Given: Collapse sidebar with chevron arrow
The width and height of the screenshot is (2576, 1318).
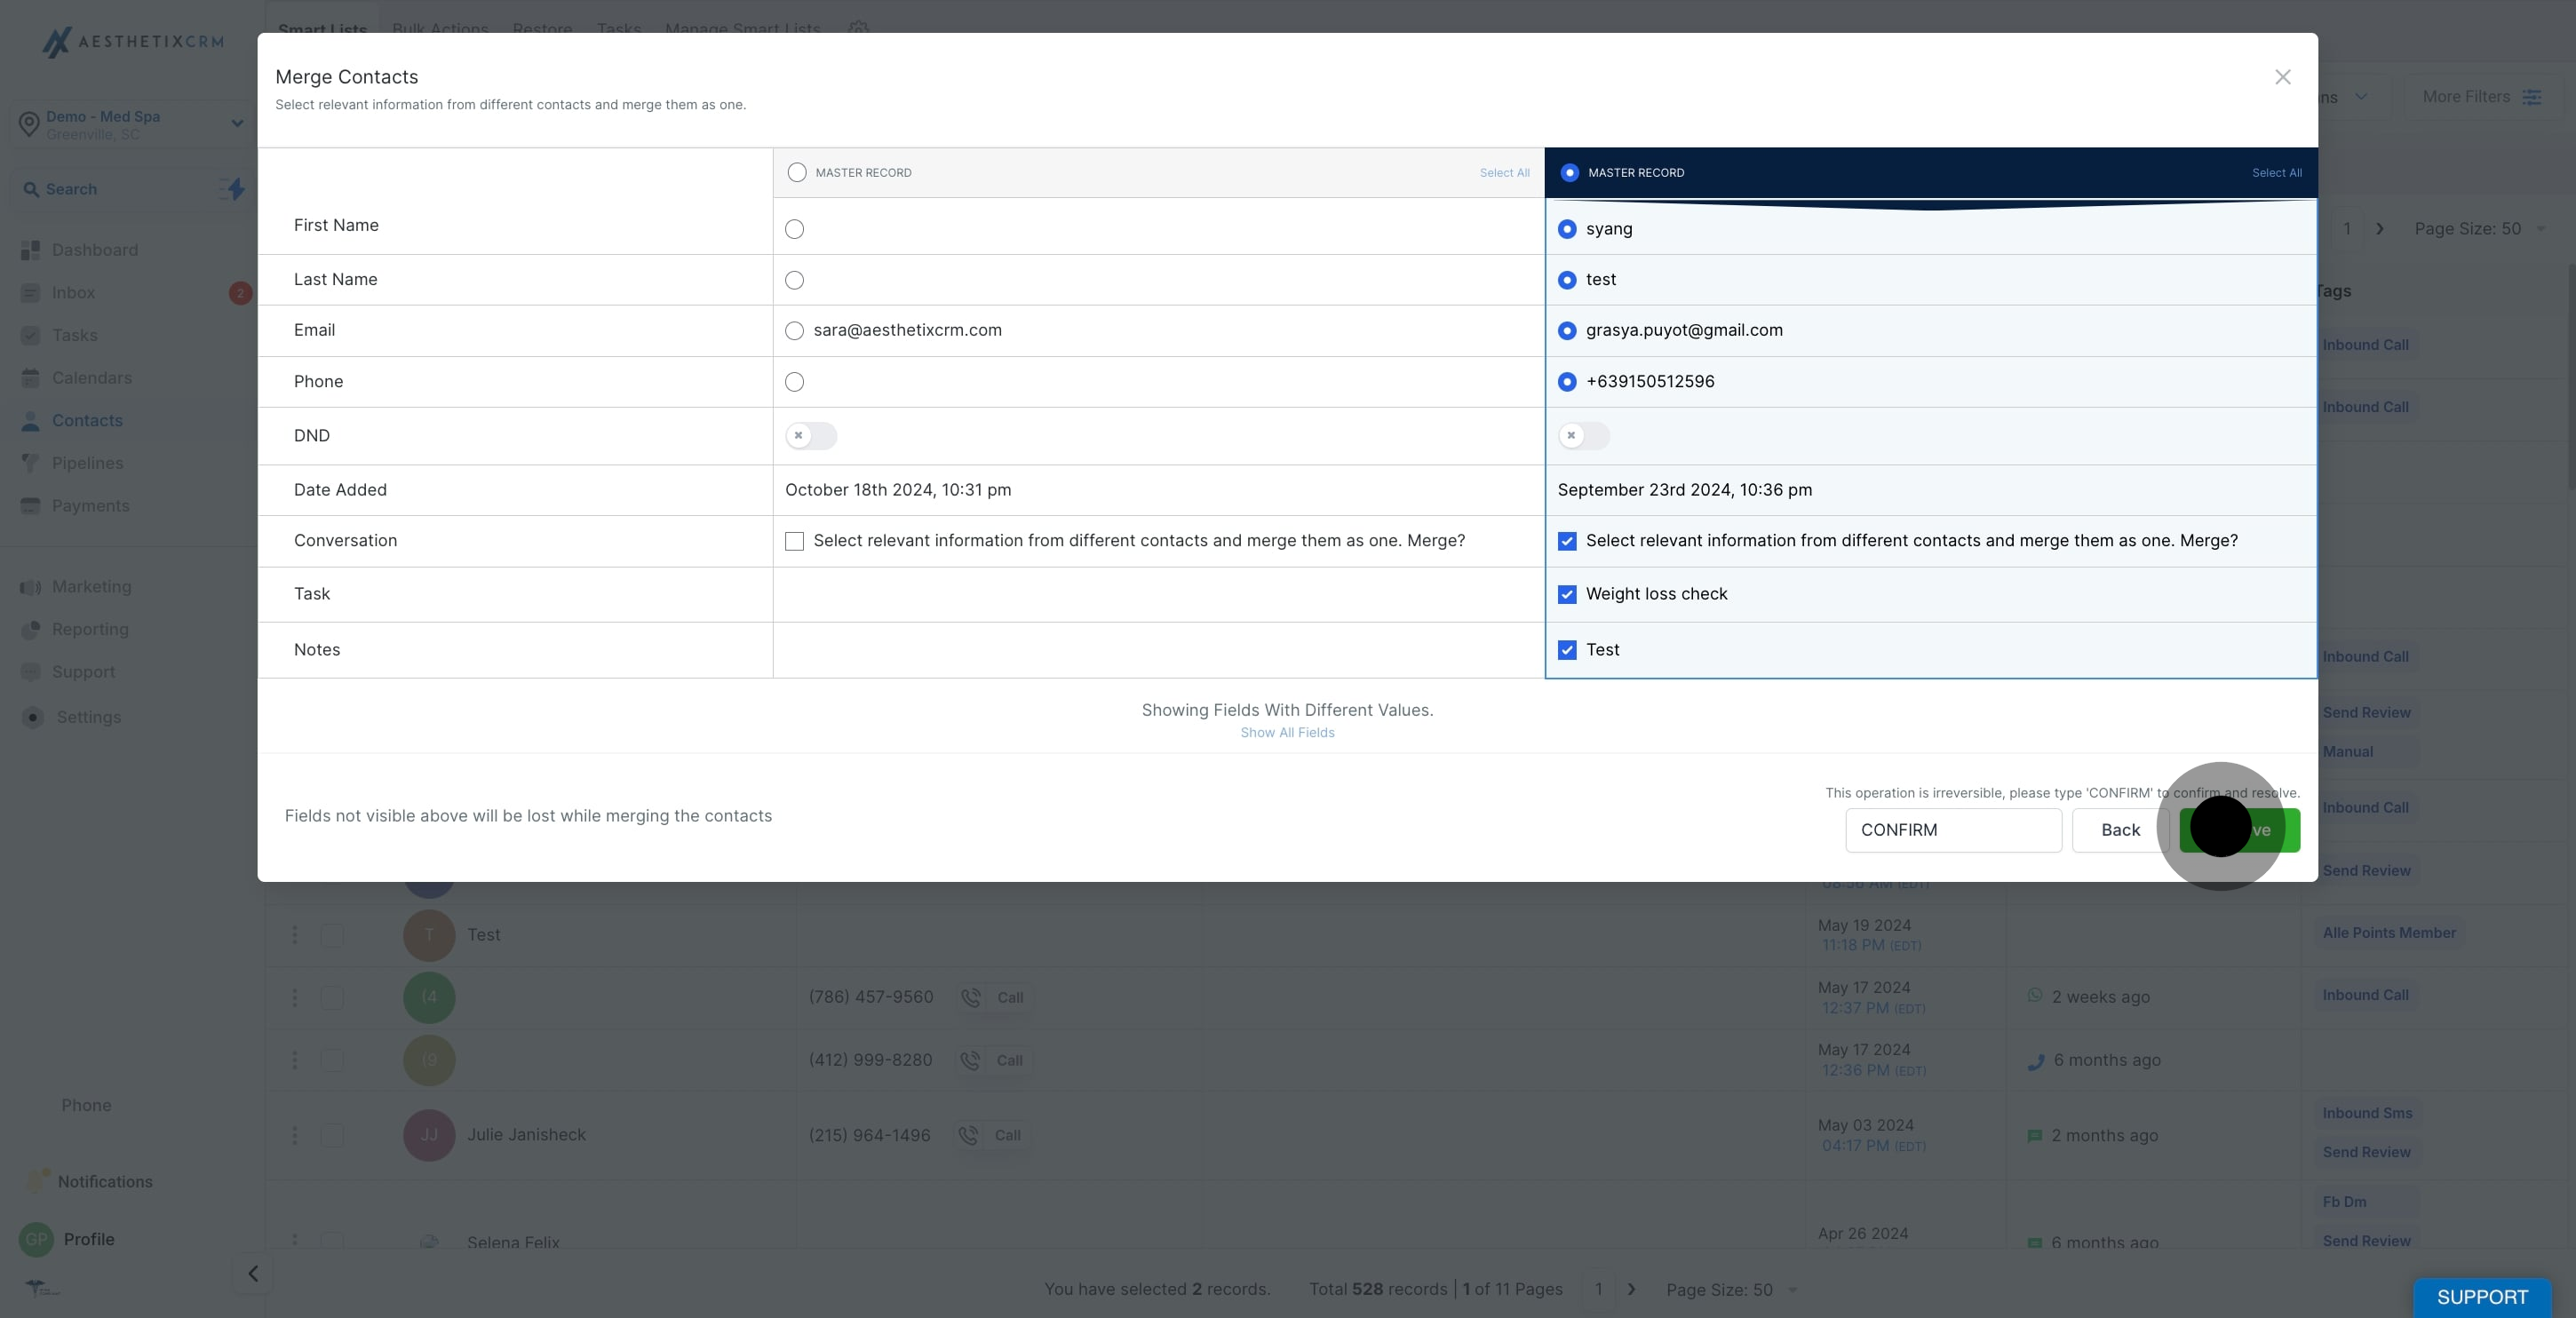Looking at the screenshot, I should 253,1273.
